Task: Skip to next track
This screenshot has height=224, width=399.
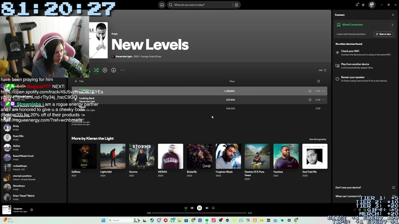Action: 207,208
